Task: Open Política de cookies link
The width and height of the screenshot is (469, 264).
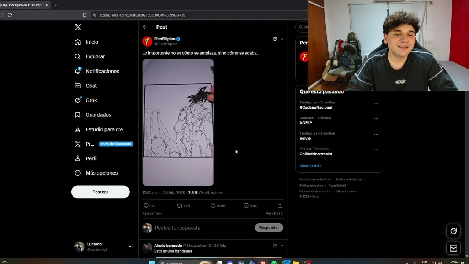Action: click(x=311, y=186)
